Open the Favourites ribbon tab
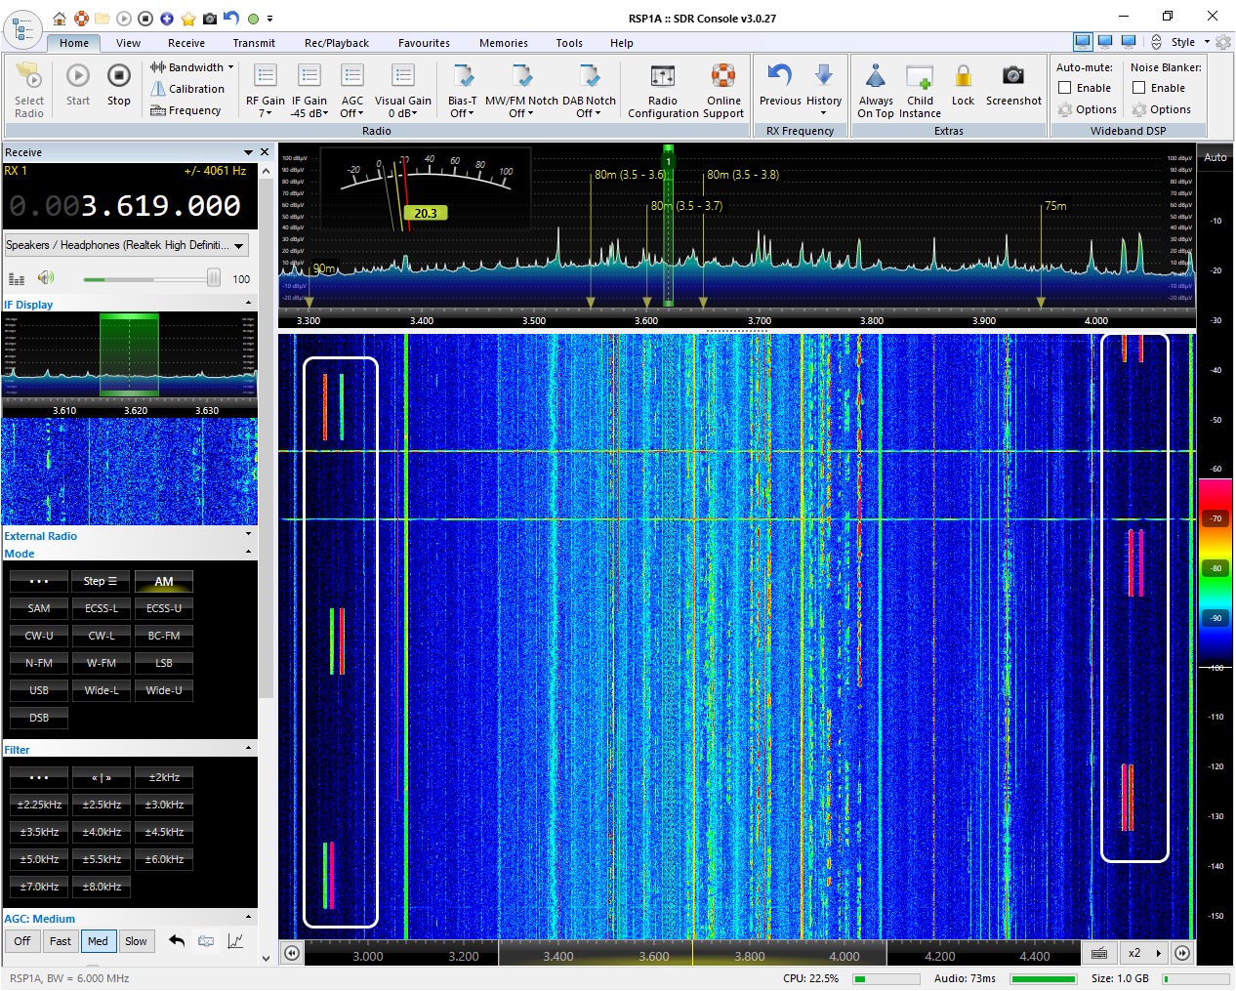1236x991 pixels. 424,43
